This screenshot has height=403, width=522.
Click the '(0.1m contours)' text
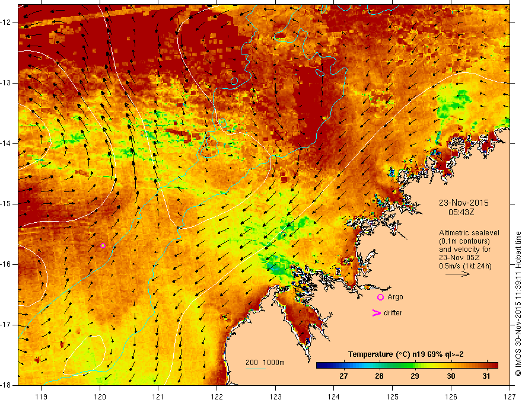464,241
